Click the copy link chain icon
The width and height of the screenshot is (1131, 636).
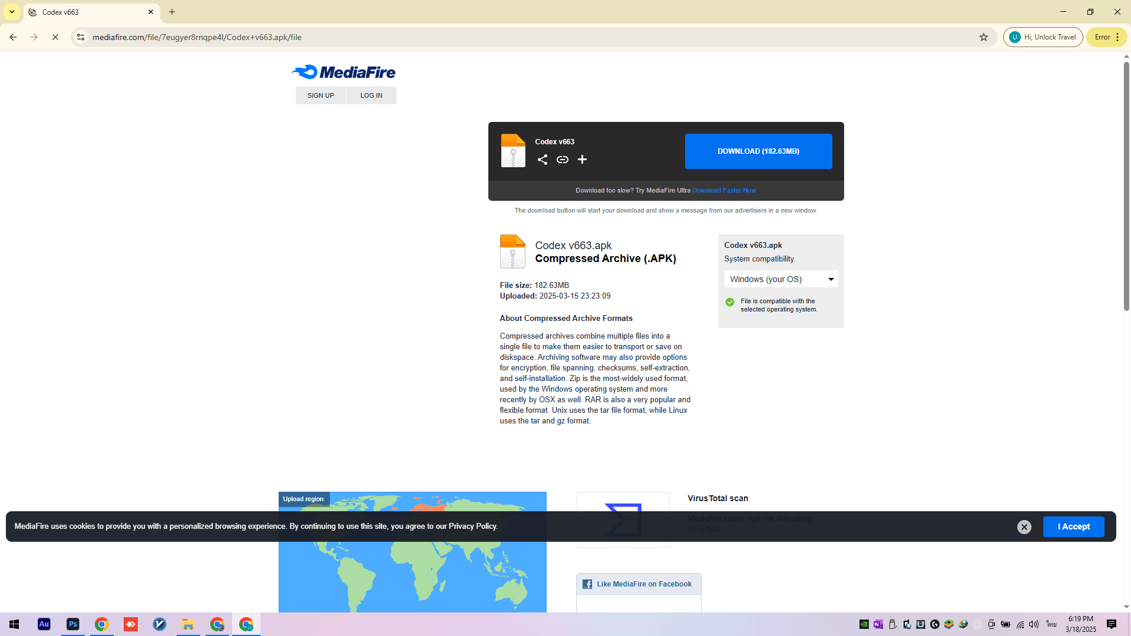563,160
